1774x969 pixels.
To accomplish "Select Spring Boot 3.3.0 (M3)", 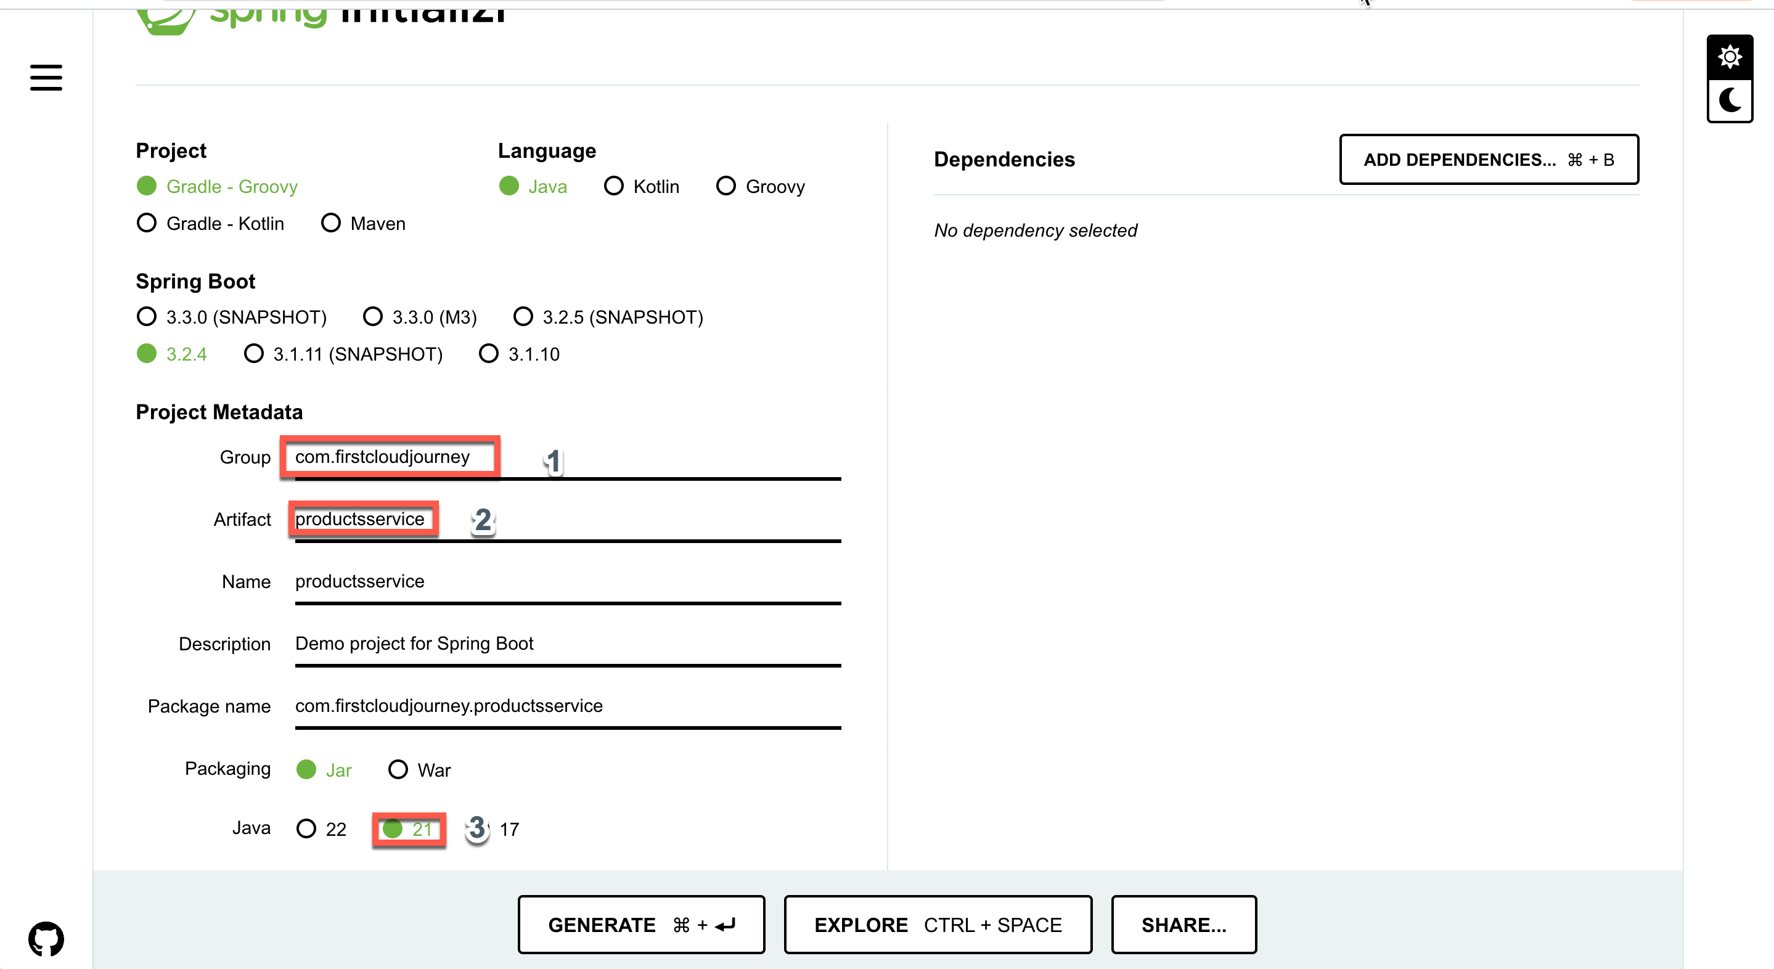I will point(420,317).
